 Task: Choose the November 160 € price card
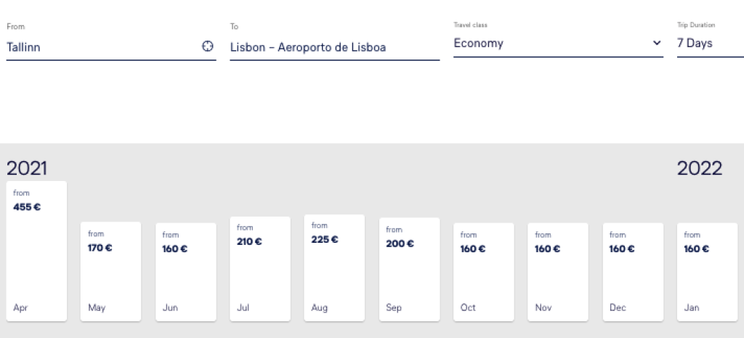pyautogui.click(x=558, y=271)
